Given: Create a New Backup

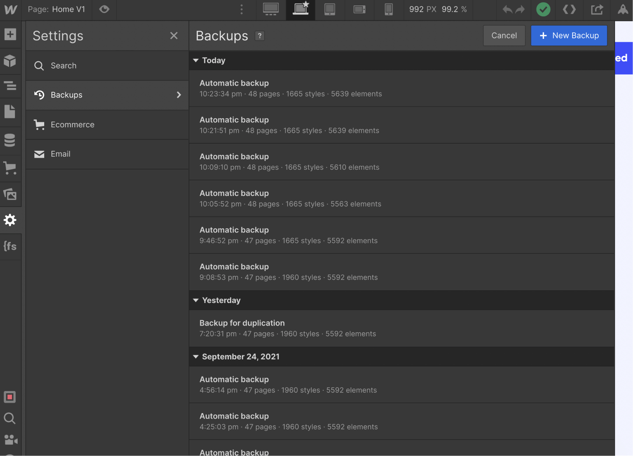Looking at the screenshot, I should (x=569, y=35).
